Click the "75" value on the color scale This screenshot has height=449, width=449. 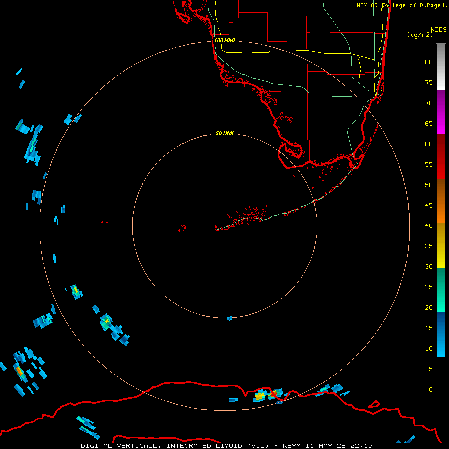click(429, 83)
